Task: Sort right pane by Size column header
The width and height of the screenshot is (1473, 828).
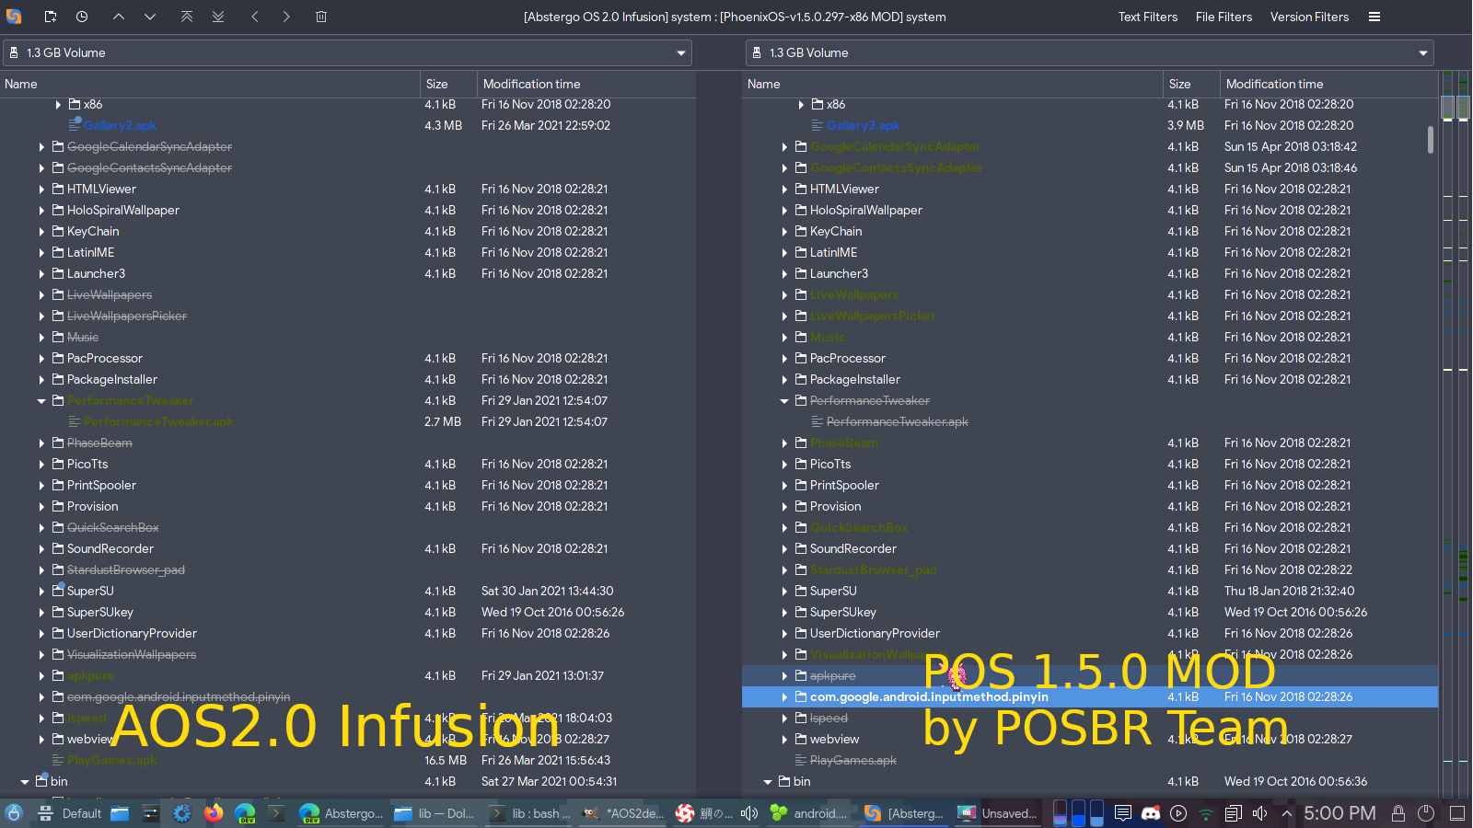Action: click(x=1191, y=84)
